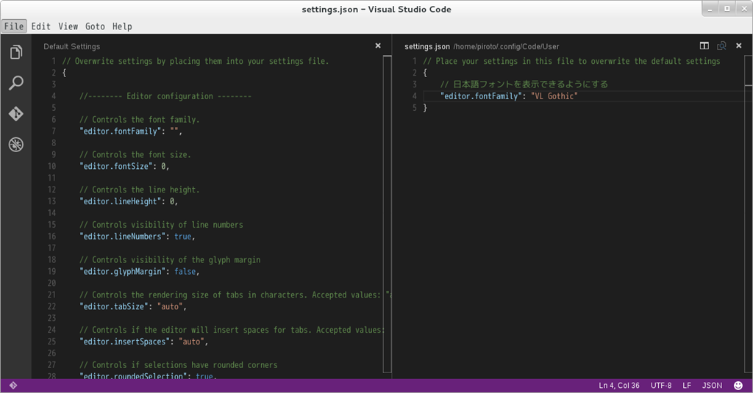
Task: Change the UTF-8 file encoding
Action: pyautogui.click(x=660, y=386)
